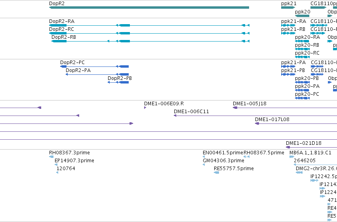Select the DME1-021D18 clone feature
337x222 pixels.
pyautogui.click(x=311, y=147)
